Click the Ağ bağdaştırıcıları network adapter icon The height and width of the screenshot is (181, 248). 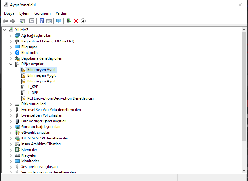(17, 36)
